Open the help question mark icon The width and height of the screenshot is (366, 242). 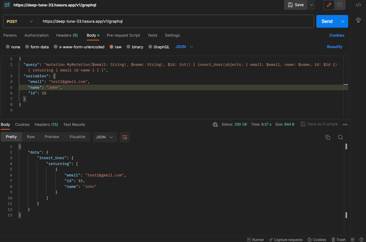pyautogui.click(x=361, y=240)
